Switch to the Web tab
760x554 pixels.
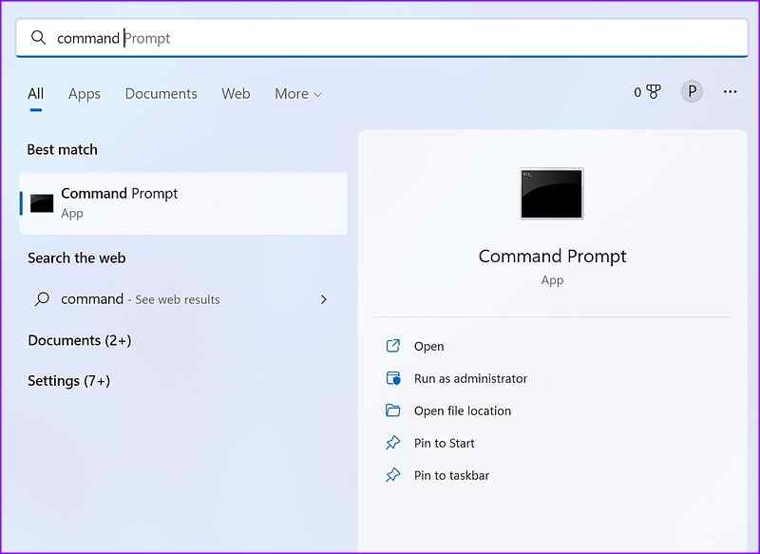pyautogui.click(x=236, y=93)
